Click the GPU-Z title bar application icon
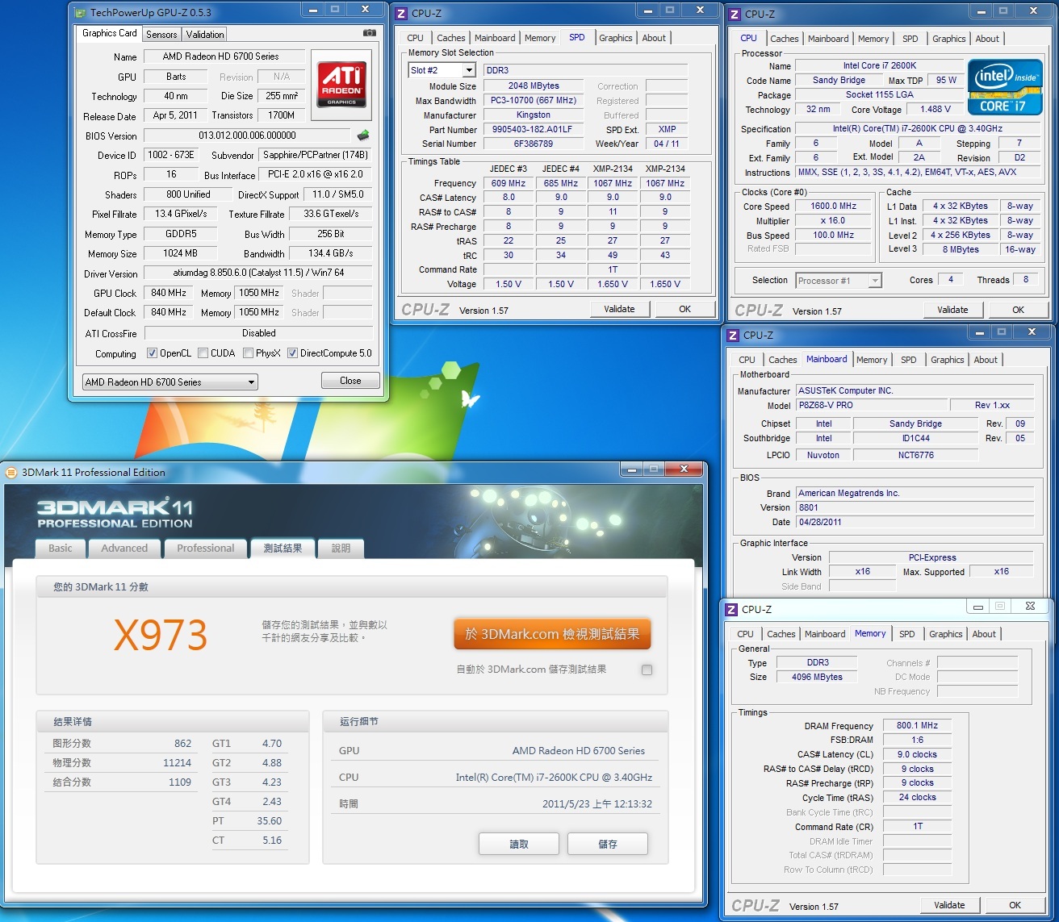 pos(80,13)
